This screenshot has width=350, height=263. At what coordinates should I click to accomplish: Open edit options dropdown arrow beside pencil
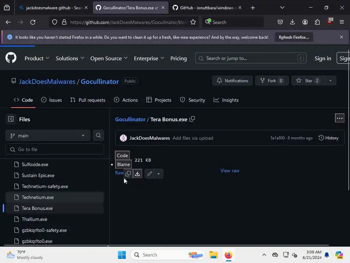159,174
